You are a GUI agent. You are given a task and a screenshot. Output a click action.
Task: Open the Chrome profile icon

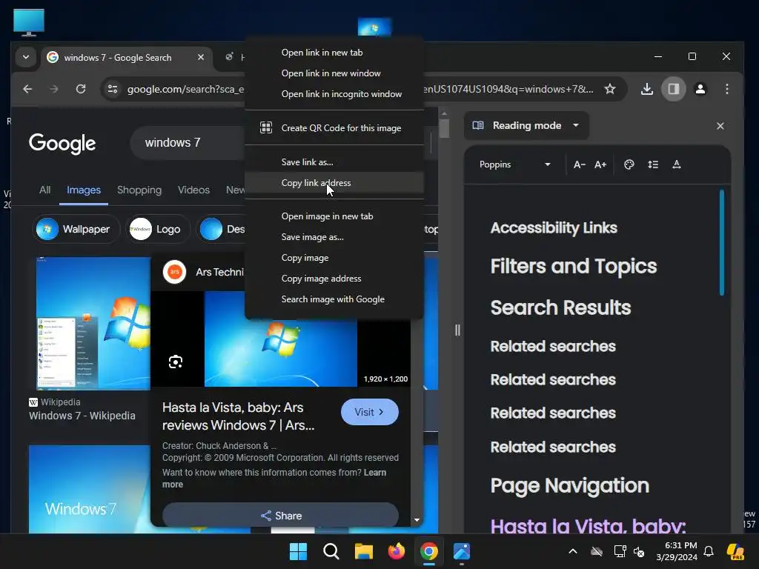(x=700, y=89)
